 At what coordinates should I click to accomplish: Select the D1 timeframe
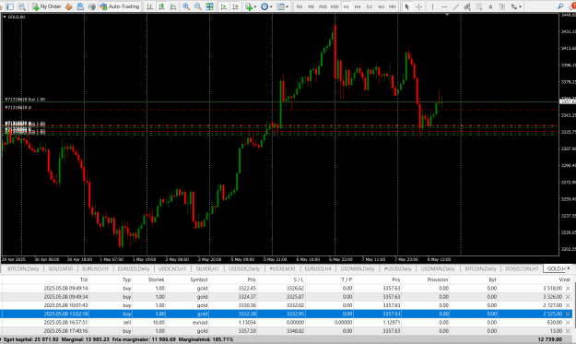point(370,6)
